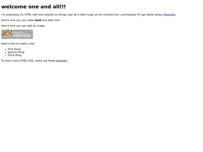Click the bold word 'bold'
This screenshot has width=203, height=152.
[x=38, y=20]
